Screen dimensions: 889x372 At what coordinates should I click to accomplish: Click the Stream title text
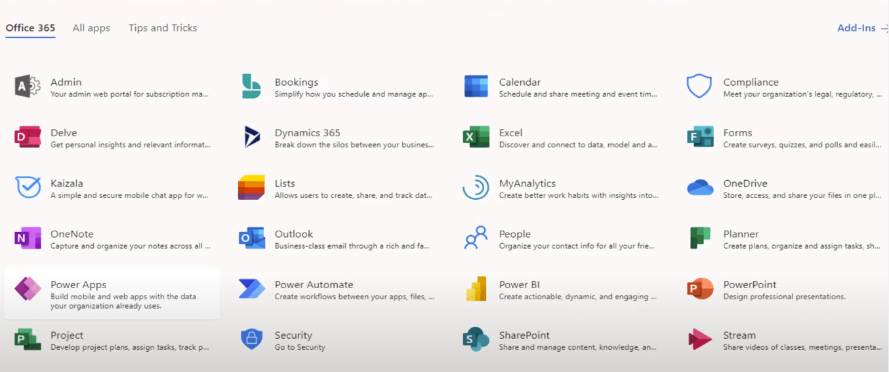[739, 335]
